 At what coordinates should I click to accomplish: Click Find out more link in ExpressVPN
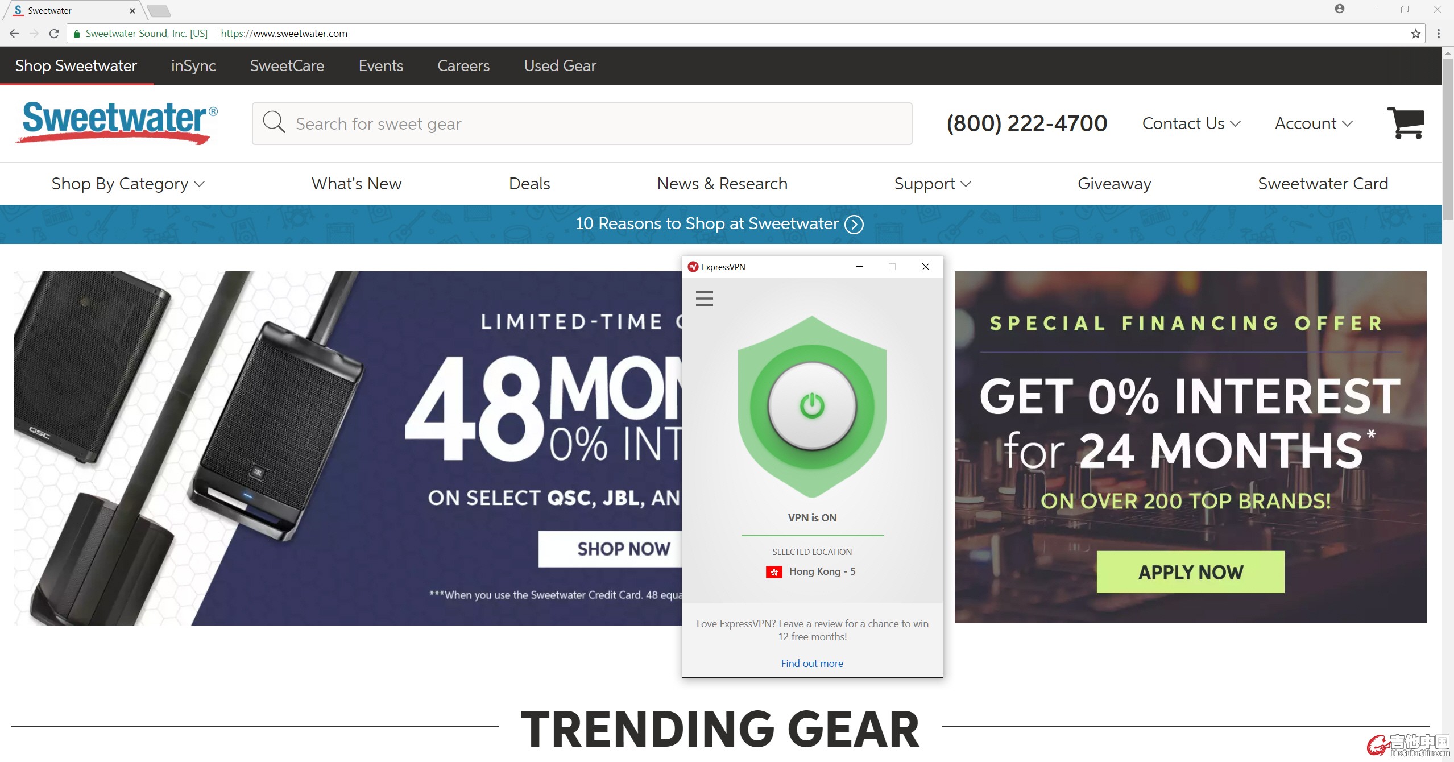point(812,664)
